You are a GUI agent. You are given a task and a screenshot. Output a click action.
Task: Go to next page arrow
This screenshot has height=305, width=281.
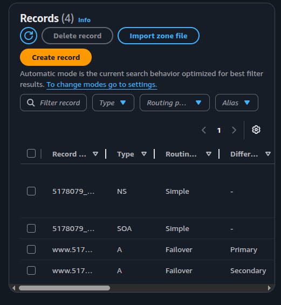point(234,130)
